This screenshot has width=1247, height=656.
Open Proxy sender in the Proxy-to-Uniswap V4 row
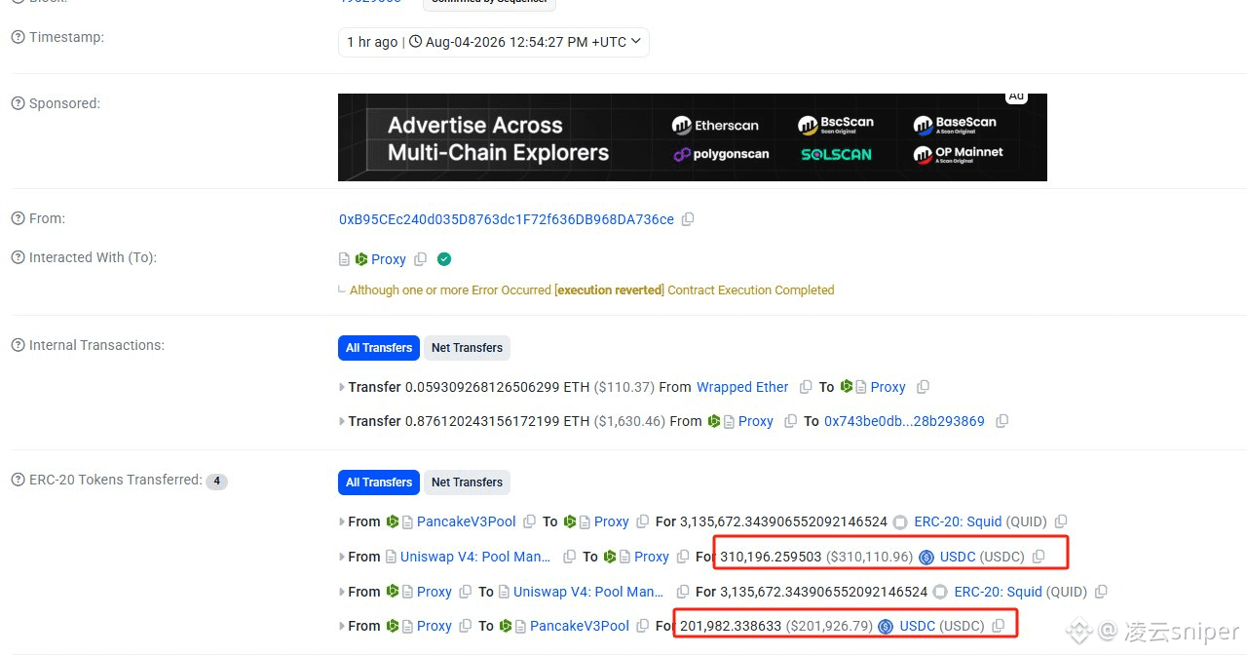[x=434, y=592]
